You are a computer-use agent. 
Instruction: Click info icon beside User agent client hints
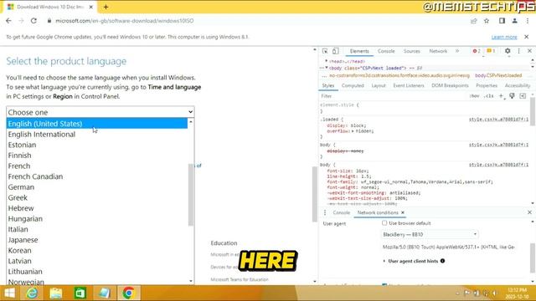443,261
